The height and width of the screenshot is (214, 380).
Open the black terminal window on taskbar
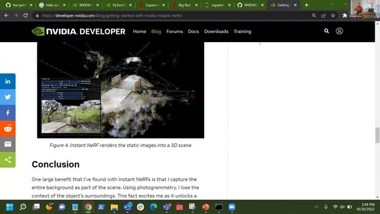(x=218, y=207)
